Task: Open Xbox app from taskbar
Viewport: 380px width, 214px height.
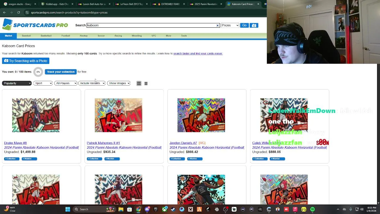Action: 164,209
